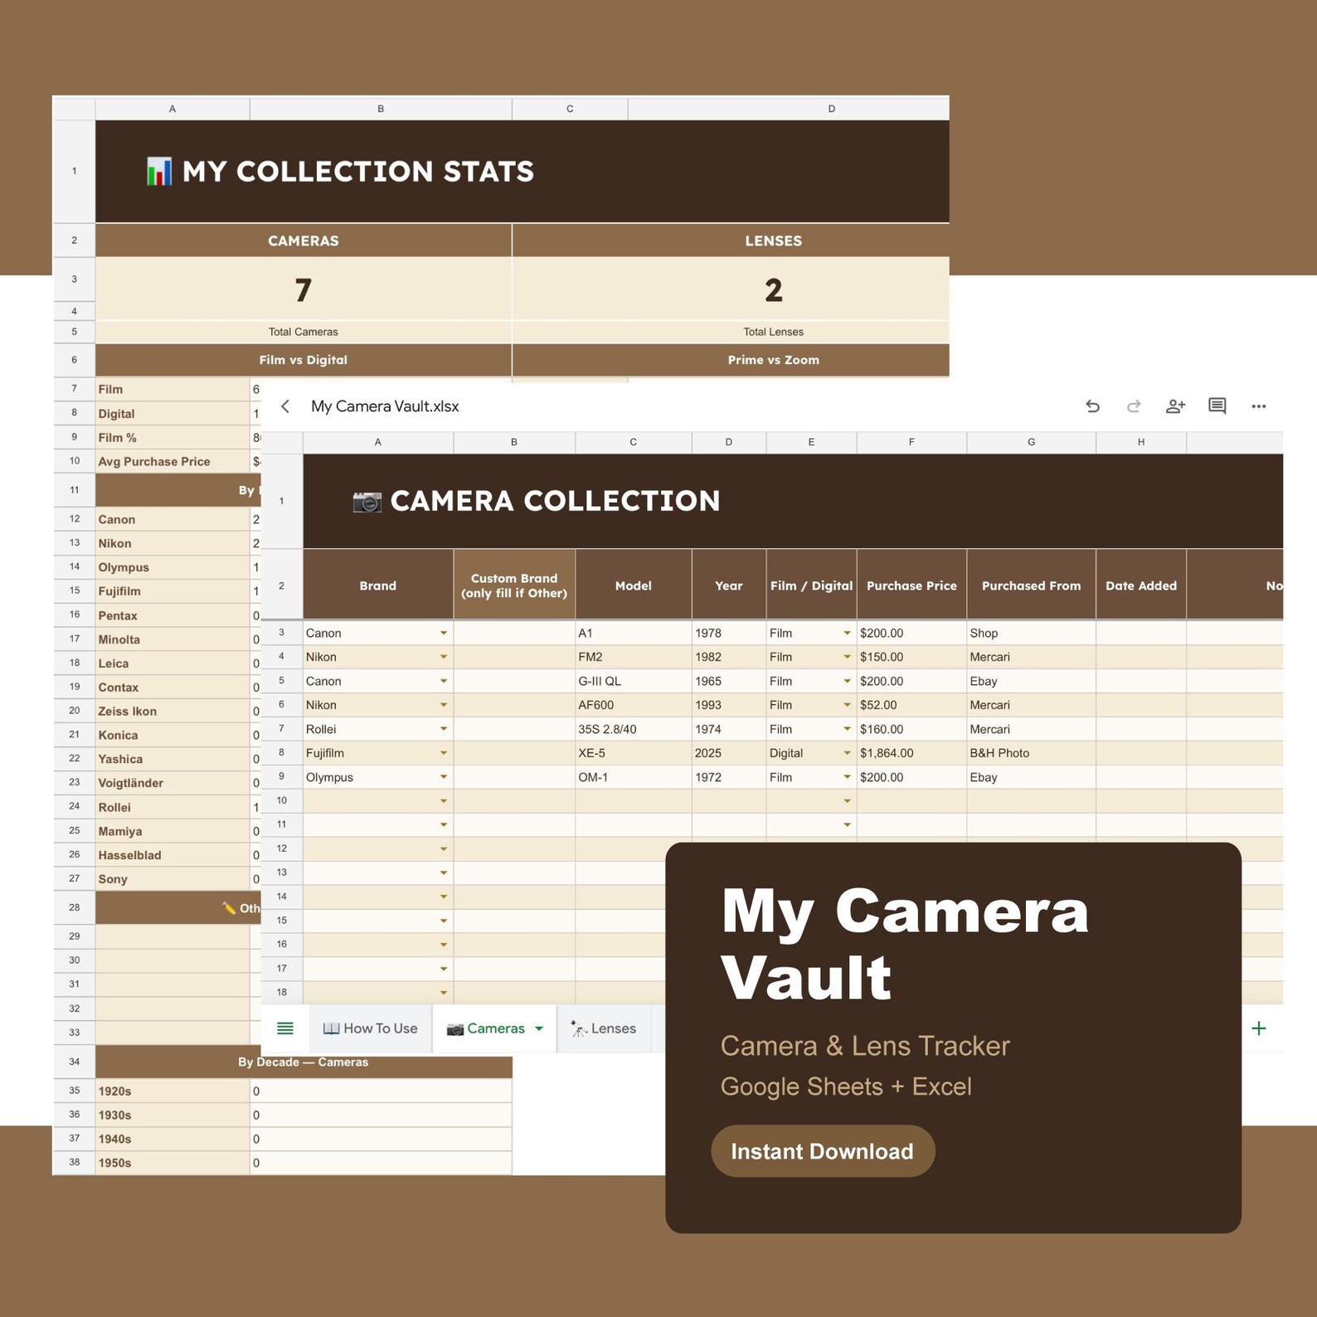Click the year cell '2025'

[x=728, y=753]
